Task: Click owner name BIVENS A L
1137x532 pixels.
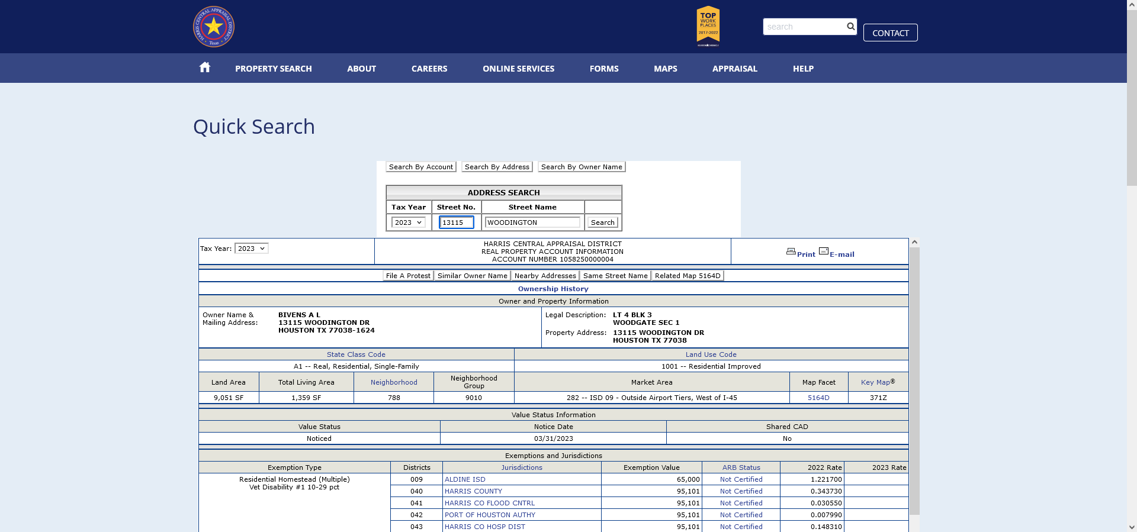Action: pos(299,315)
